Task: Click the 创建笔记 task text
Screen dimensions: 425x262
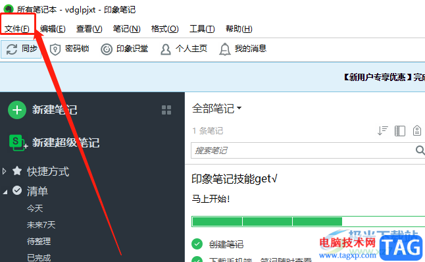Action: tap(226, 244)
